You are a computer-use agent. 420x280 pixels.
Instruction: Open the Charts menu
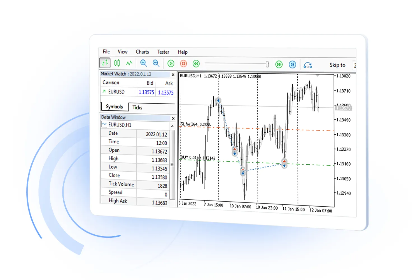pyautogui.click(x=142, y=52)
